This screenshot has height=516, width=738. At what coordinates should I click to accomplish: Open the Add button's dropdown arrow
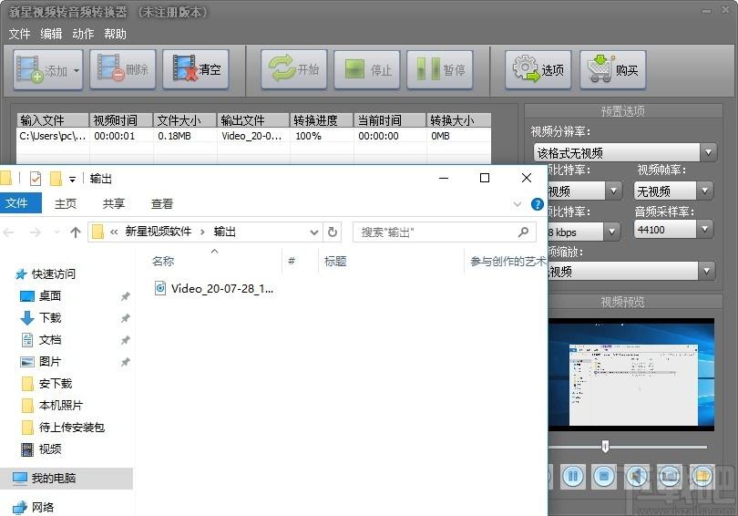click(77, 70)
